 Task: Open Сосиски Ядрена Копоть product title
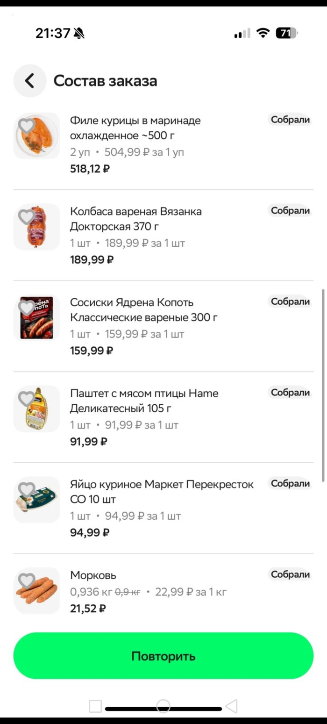pos(143,310)
